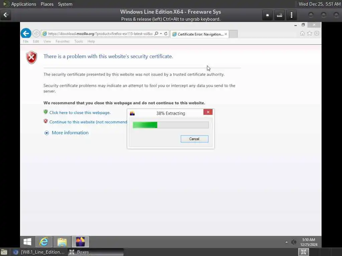Open the View menu
This screenshot has width=342, height=256.
pyautogui.click(x=47, y=41)
